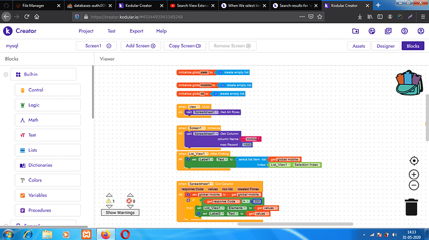Click the Show Warnings button
Image resolution: width=429 pixels, height=240 pixels.
click(x=120, y=213)
